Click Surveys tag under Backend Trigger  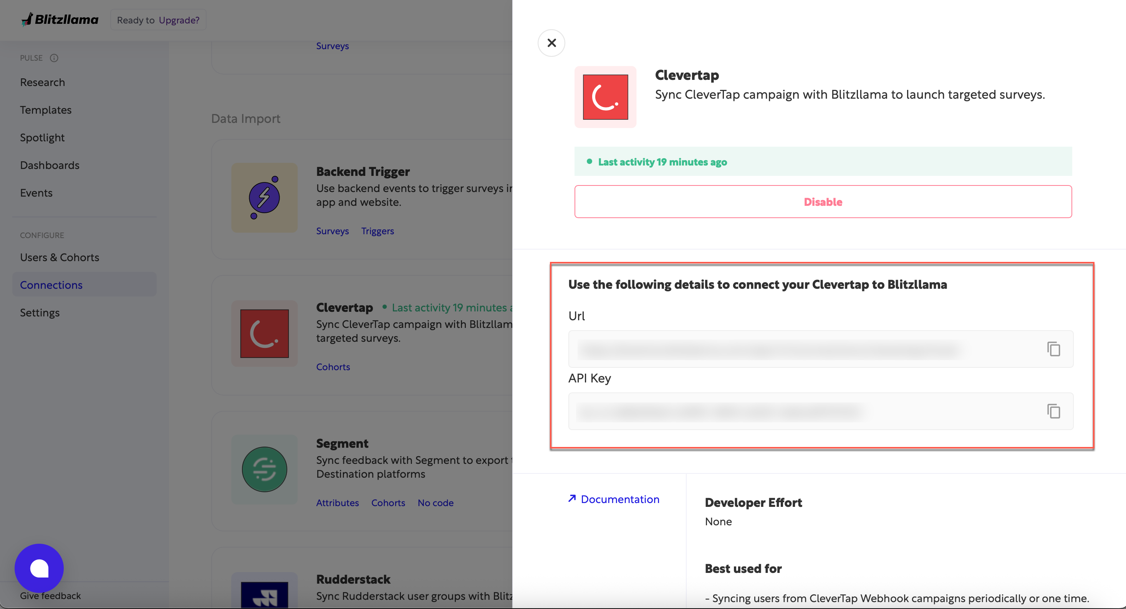[x=332, y=231]
